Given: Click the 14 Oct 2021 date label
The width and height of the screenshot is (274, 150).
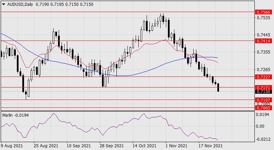Looking at the screenshot, I should click(144, 146).
